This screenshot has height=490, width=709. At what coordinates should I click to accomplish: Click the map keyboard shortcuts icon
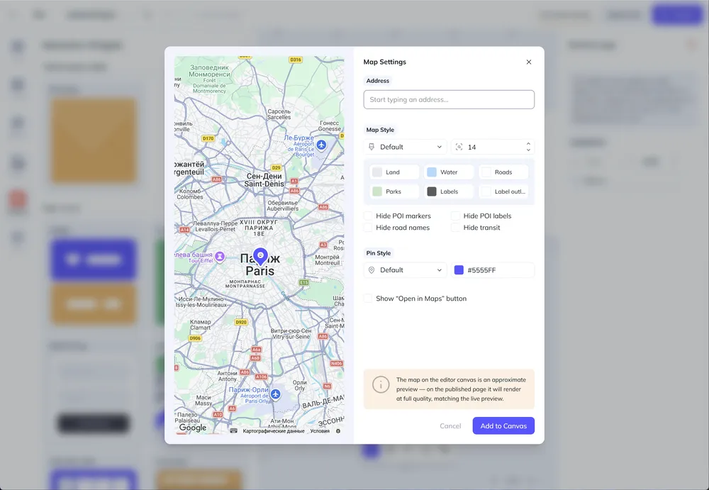tap(234, 430)
